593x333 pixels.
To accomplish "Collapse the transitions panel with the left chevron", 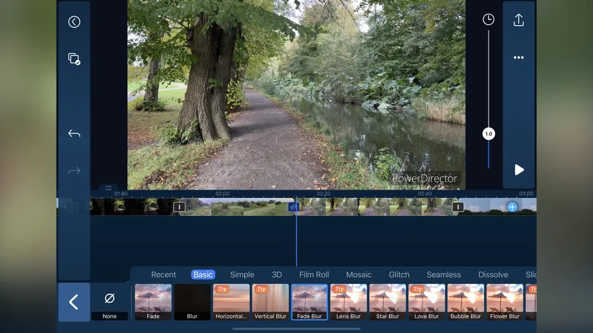I will 74,302.
